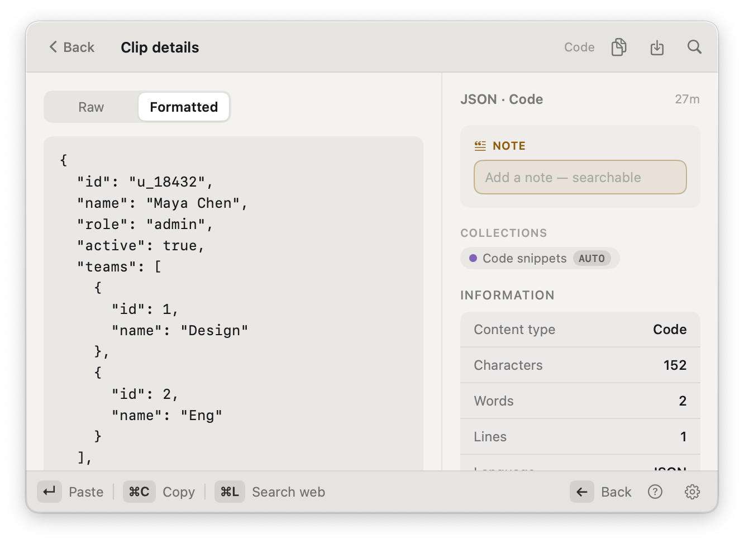Click the note icon beside NOTE

coord(480,146)
